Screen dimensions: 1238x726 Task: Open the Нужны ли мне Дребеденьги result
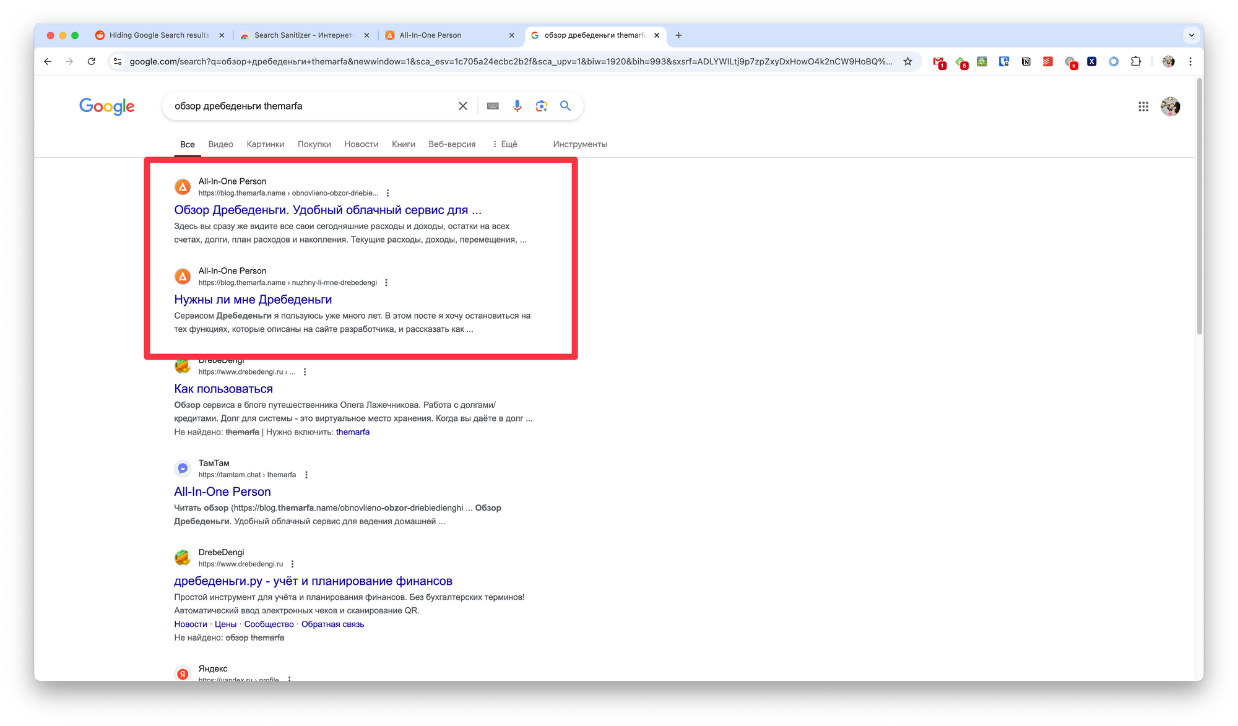pos(253,300)
